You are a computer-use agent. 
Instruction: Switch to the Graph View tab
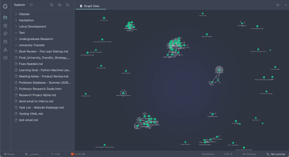coord(91,6)
